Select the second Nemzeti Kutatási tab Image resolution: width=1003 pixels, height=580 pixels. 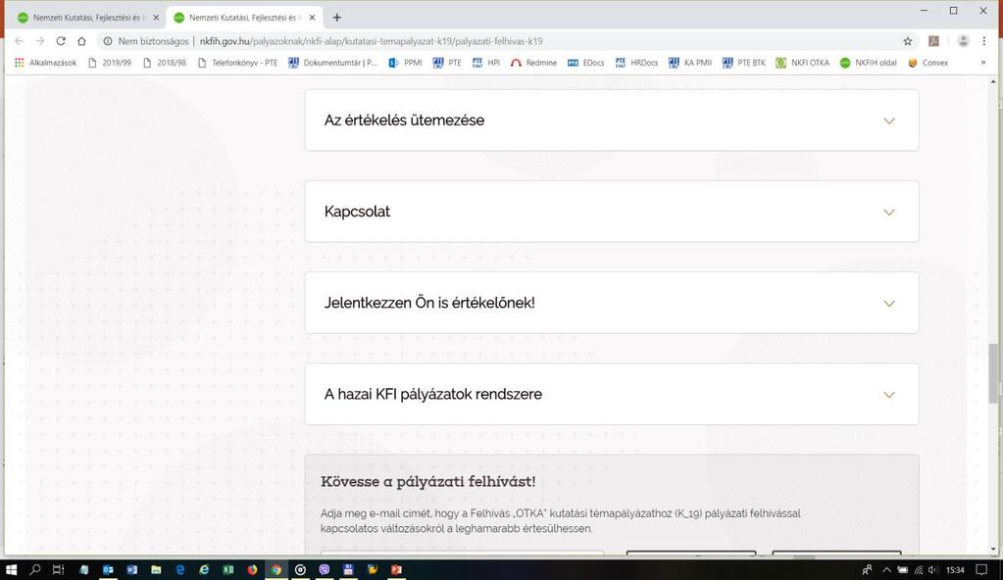(x=244, y=18)
